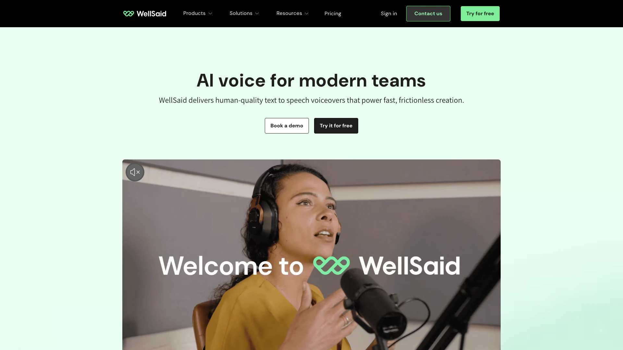Open the Resources menu label
The width and height of the screenshot is (623, 350).
pos(289,13)
